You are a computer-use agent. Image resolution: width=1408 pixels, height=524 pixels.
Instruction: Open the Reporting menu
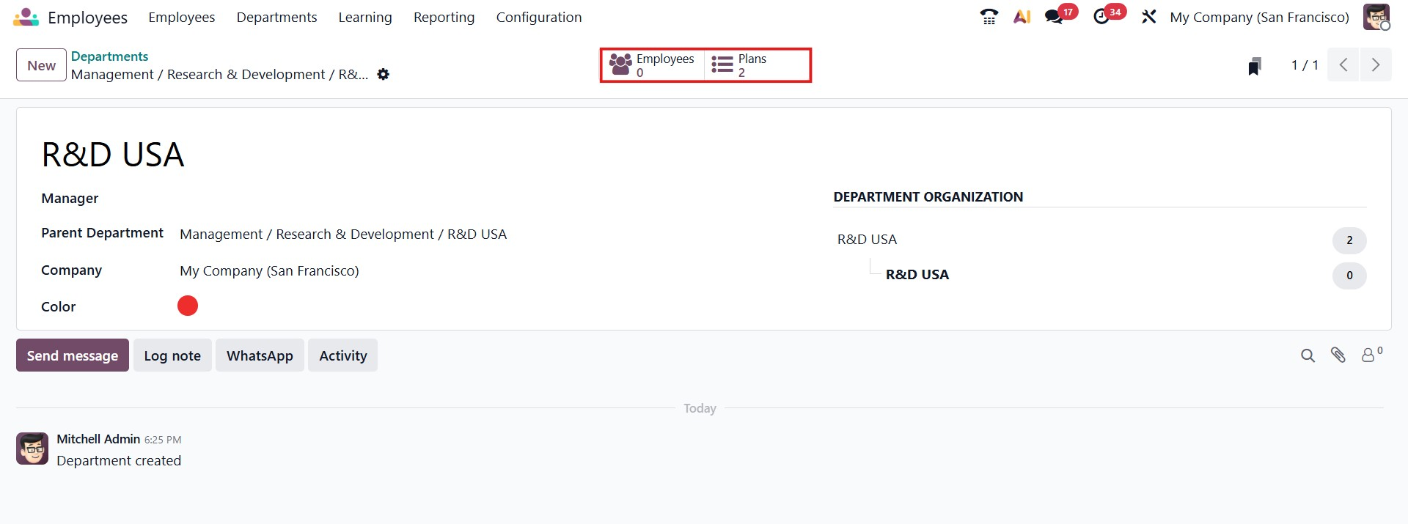444,17
